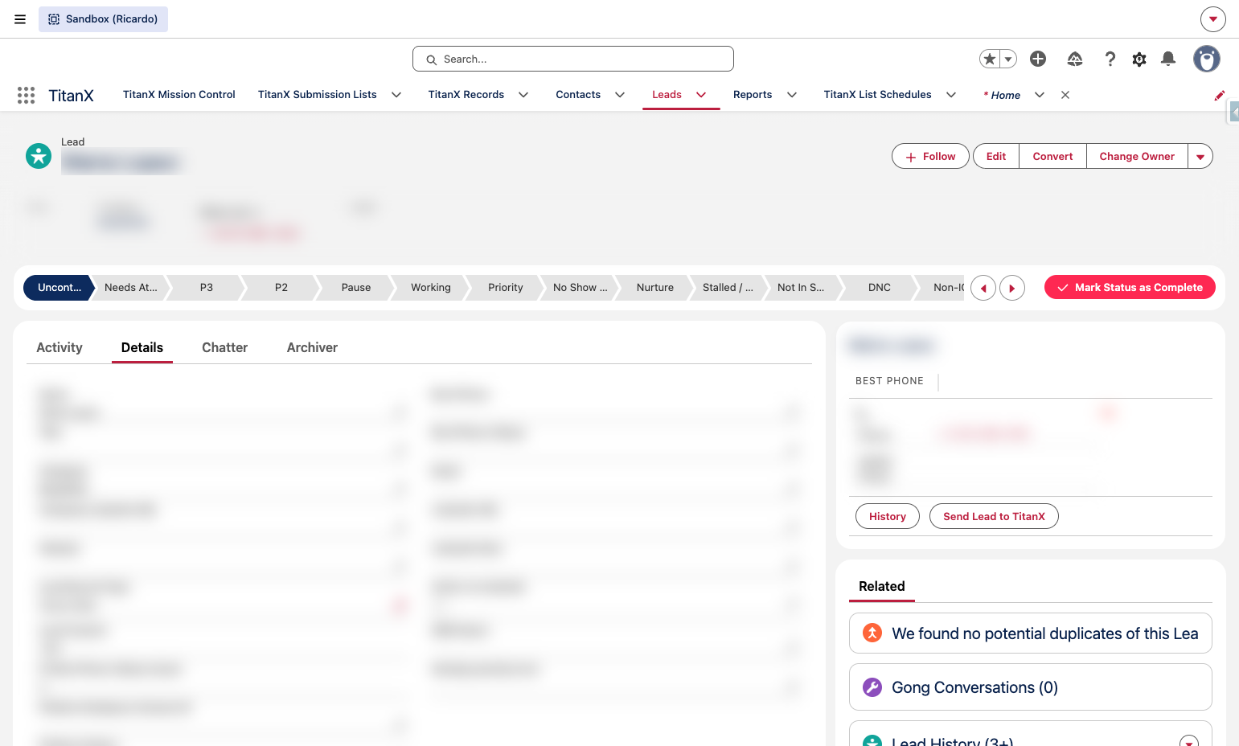Select the Working status stage

(431, 288)
